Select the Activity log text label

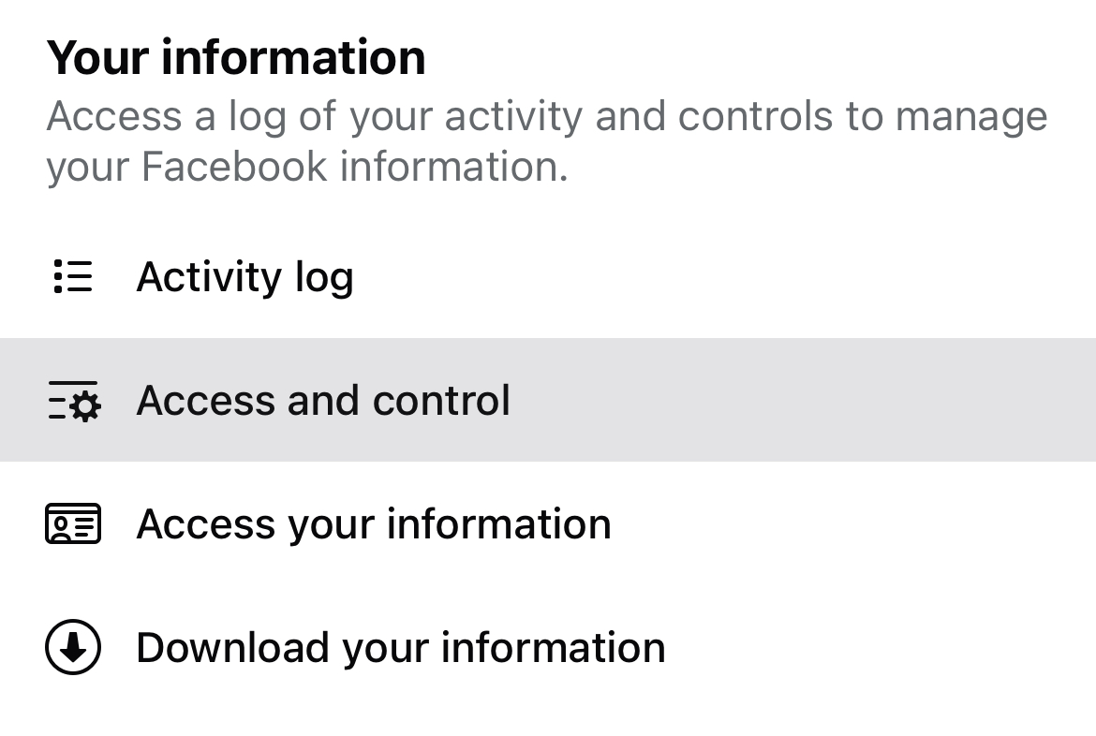tap(245, 277)
